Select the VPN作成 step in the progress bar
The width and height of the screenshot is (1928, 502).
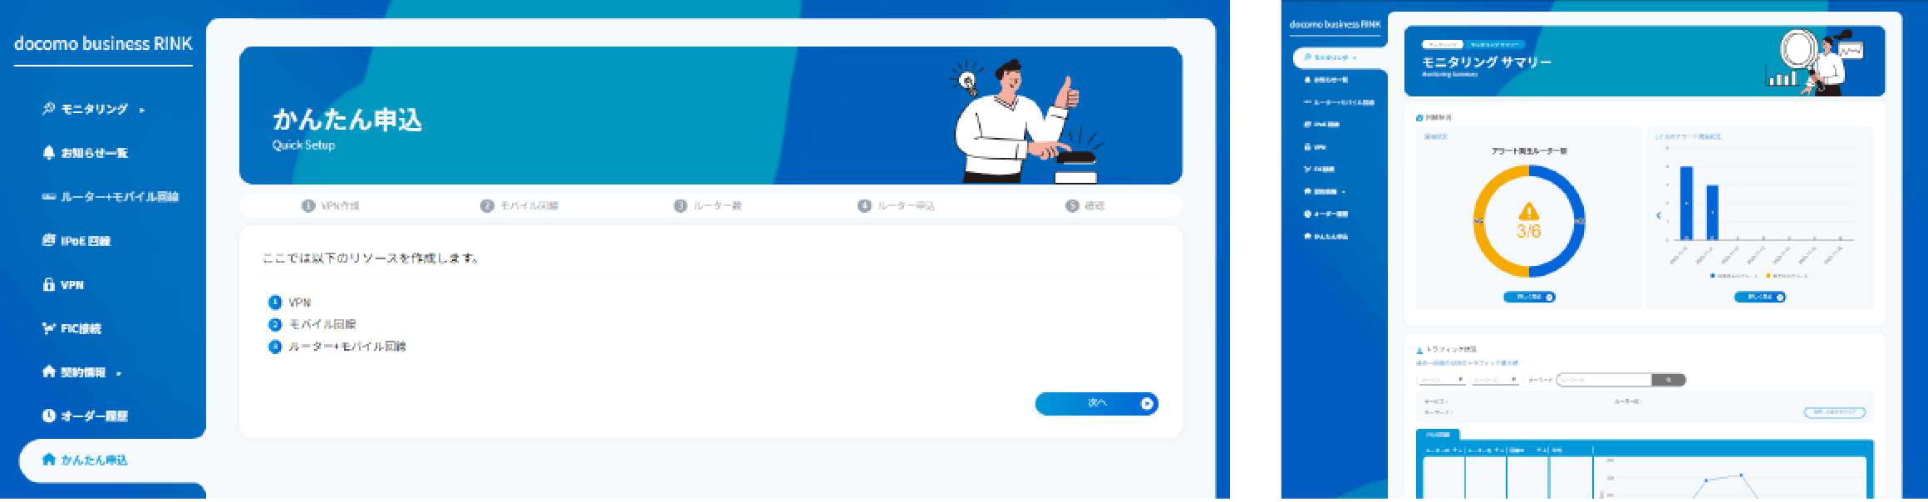pyautogui.click(x=331, y=206)
